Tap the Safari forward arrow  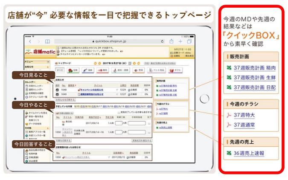tap(39, 41)
